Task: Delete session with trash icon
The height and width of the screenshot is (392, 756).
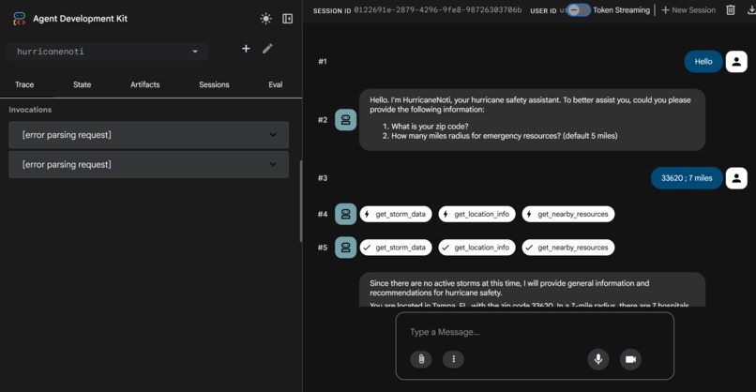Action: (x=731, y=10)
